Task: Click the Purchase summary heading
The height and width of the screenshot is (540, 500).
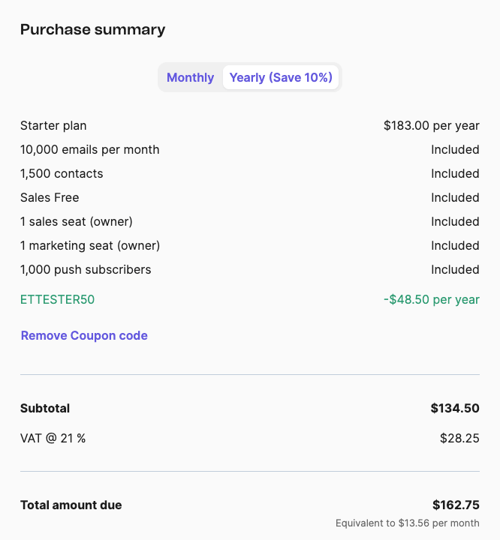Action: point(92,30)
